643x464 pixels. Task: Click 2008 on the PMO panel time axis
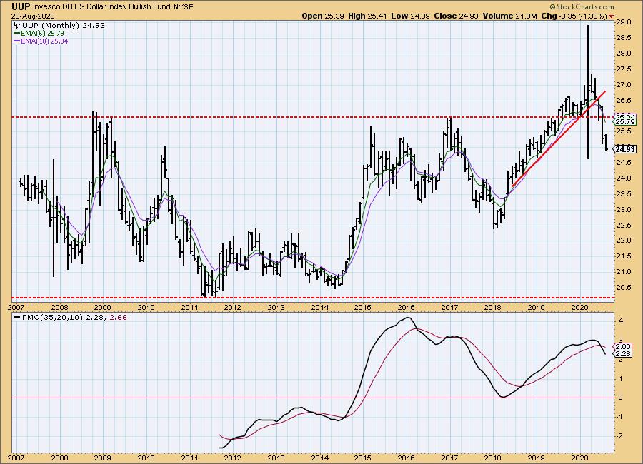tap(59, 458)
